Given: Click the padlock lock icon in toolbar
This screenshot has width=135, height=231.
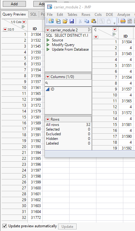Looking at the screenshot, I should coord(109,21).
